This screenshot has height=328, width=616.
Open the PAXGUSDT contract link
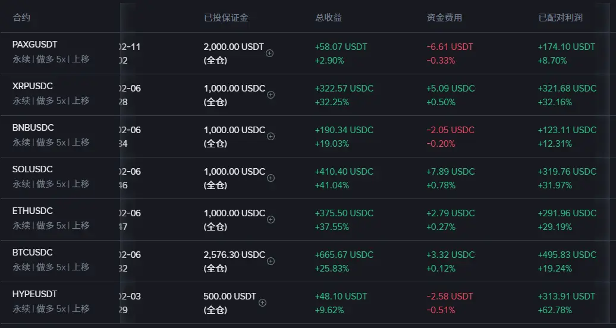[x=34, y=45]
